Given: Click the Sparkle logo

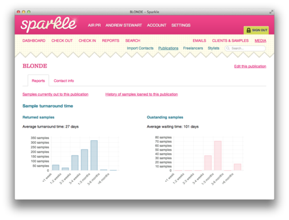Looking at the screenshot, I should tap(49, 24).
